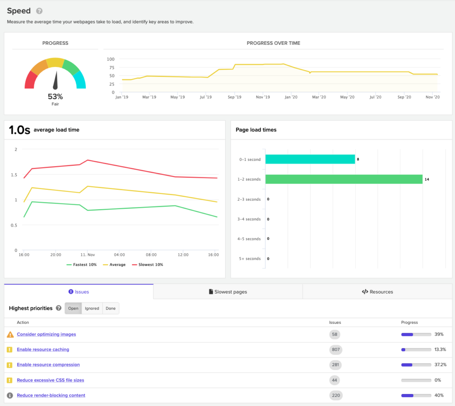This screenshot has height=406, width=455.
Task: Open the Enable resource caching link
Action: click(43, 350)
